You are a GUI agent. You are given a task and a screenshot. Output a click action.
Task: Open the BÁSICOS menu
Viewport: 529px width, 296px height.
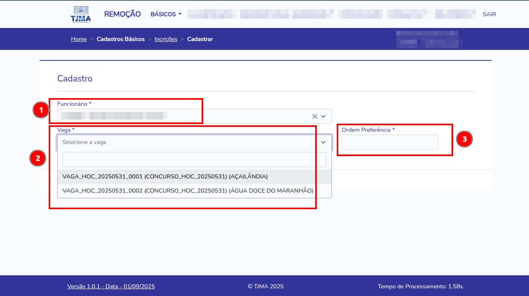tap(166, 14)
